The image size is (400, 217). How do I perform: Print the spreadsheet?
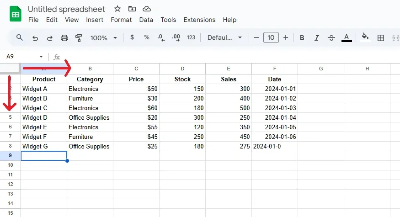click(x=64, y=37)
